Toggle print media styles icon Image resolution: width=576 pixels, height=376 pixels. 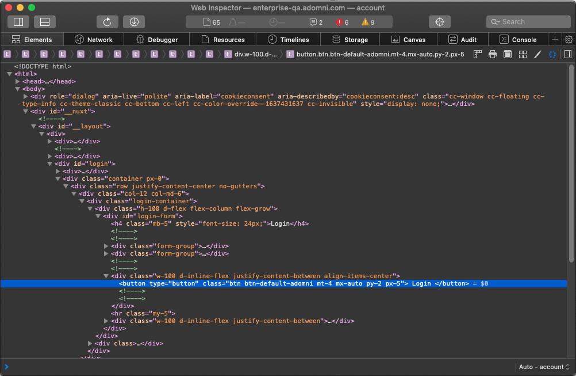(493, 54)
